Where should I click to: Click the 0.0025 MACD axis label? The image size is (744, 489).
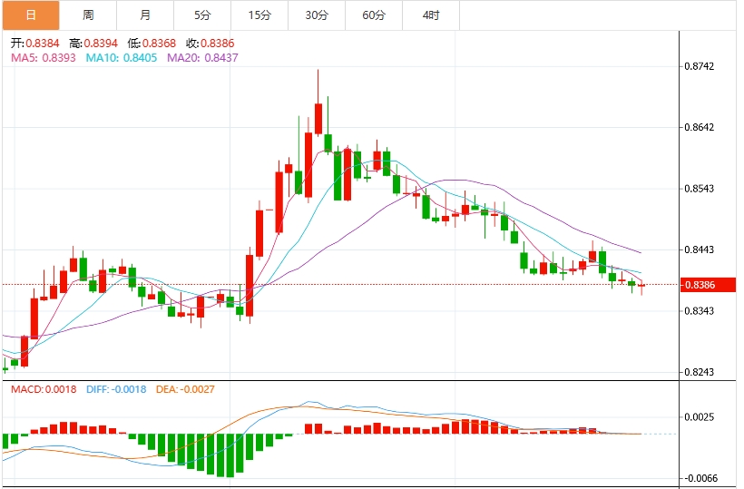699,417
